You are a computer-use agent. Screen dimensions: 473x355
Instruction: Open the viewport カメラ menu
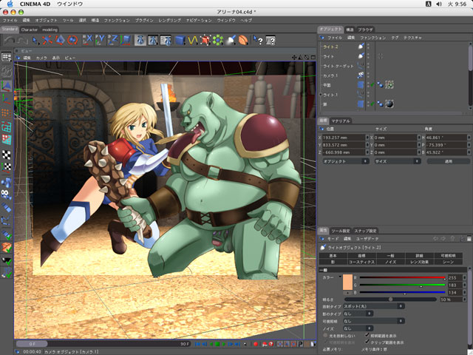point(41,58)
